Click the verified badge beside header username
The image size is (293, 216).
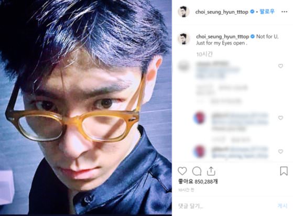pyautogui.click(x=252, y=12)
